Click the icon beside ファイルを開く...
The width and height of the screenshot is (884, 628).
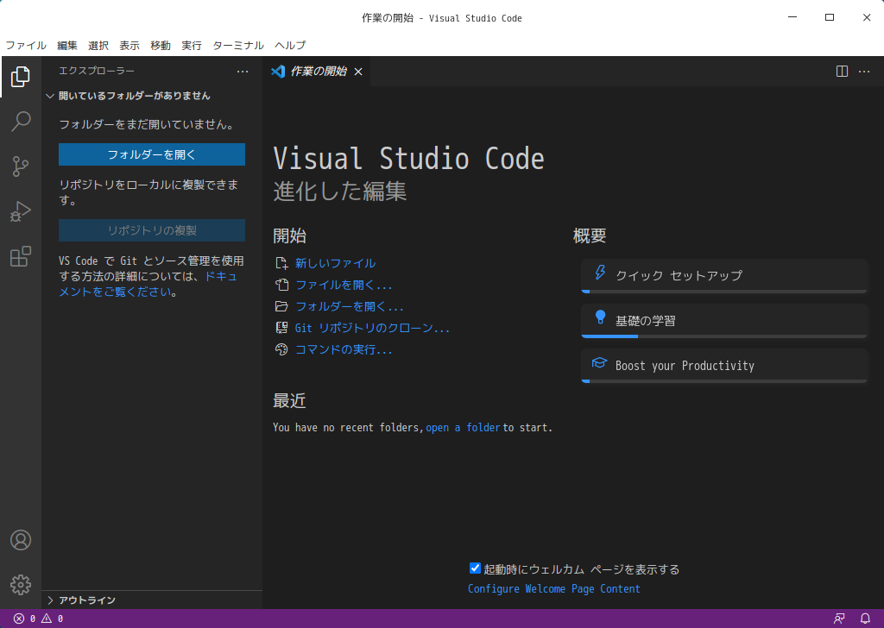(281, 285)
